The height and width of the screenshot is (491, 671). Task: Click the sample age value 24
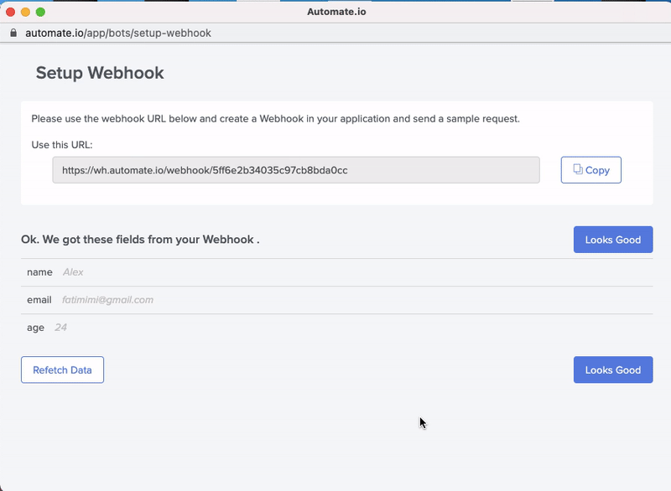click(60, 328)
